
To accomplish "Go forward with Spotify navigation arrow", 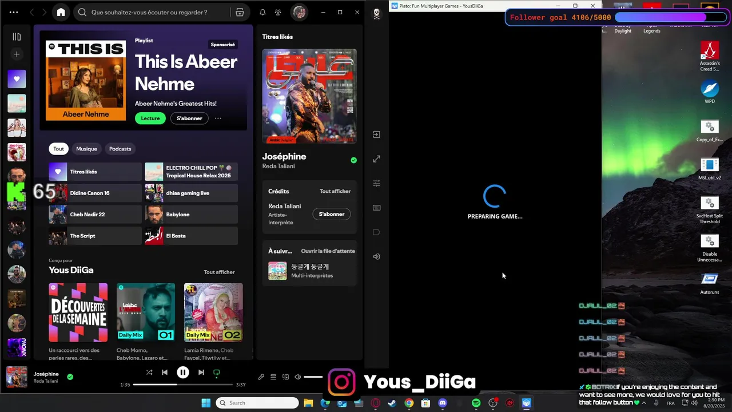I will coord(46,12).
